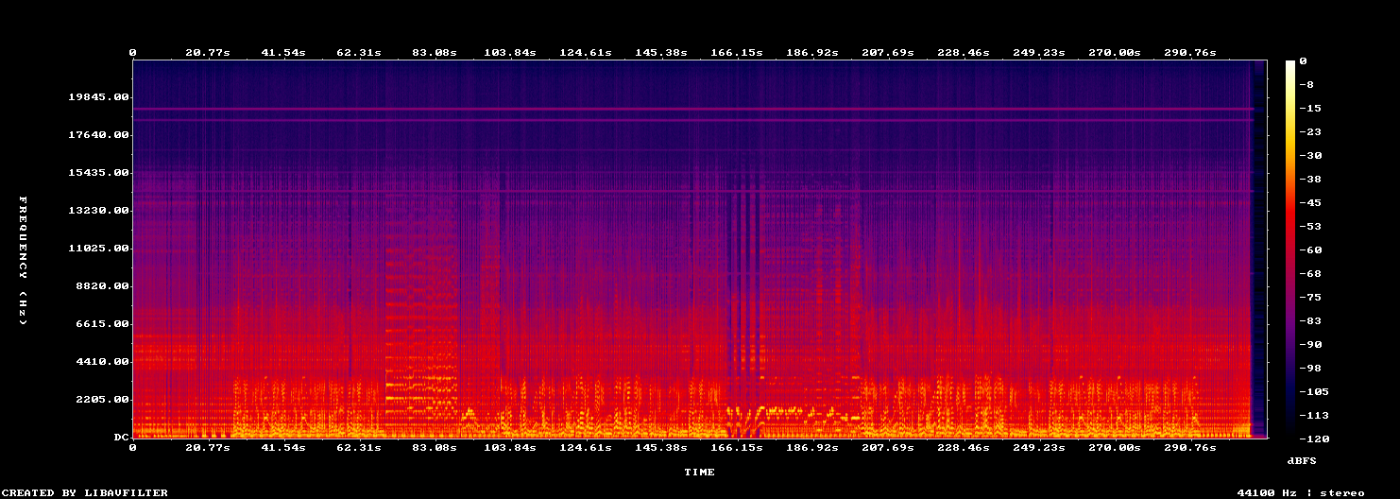This screenshot has height=499, width=1400.
Task: Click the -38 dBFS scale value
Action: tap(1311, 179)
